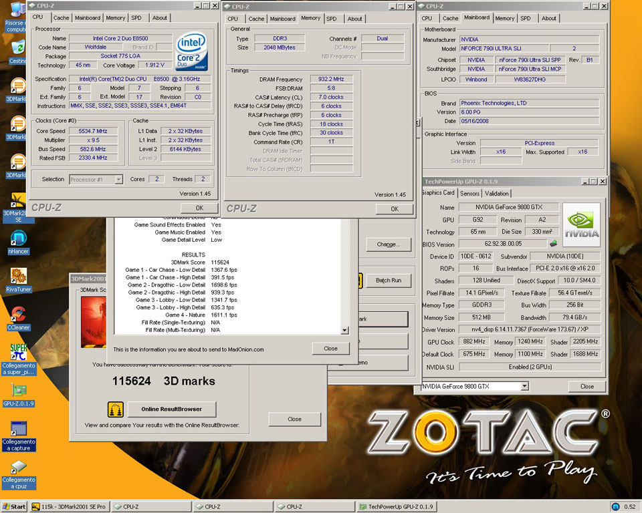Open About tab in left CPU-Z window
Image resolution: width=642 pixels, height=513 pixels.
click(x=160, y=18)
